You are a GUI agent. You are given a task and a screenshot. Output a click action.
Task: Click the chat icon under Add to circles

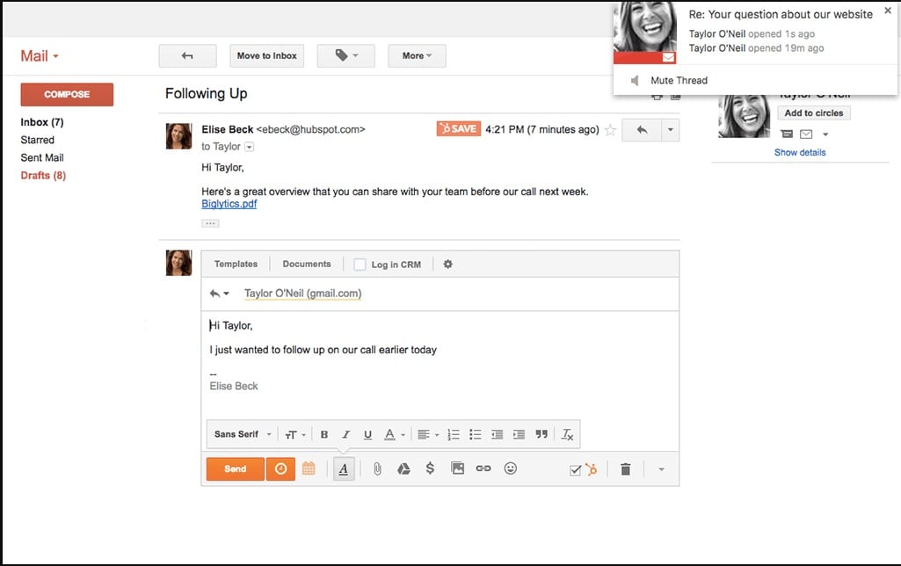pyautogui.click(x=787, y=134)
